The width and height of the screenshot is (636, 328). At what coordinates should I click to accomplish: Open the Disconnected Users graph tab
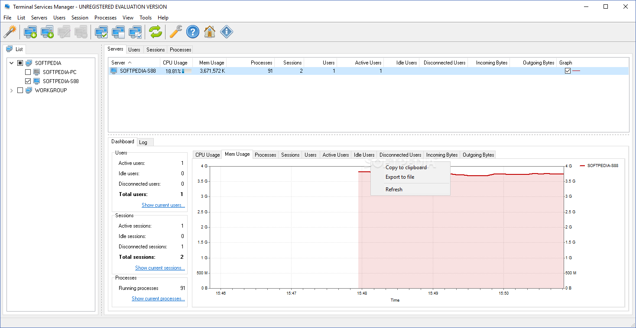click(400, 155)
